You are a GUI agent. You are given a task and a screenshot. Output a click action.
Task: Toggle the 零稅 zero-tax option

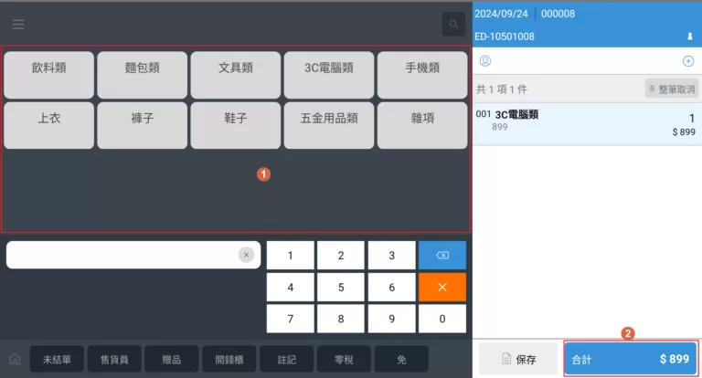pyautogui.click(x=344, y=360)
